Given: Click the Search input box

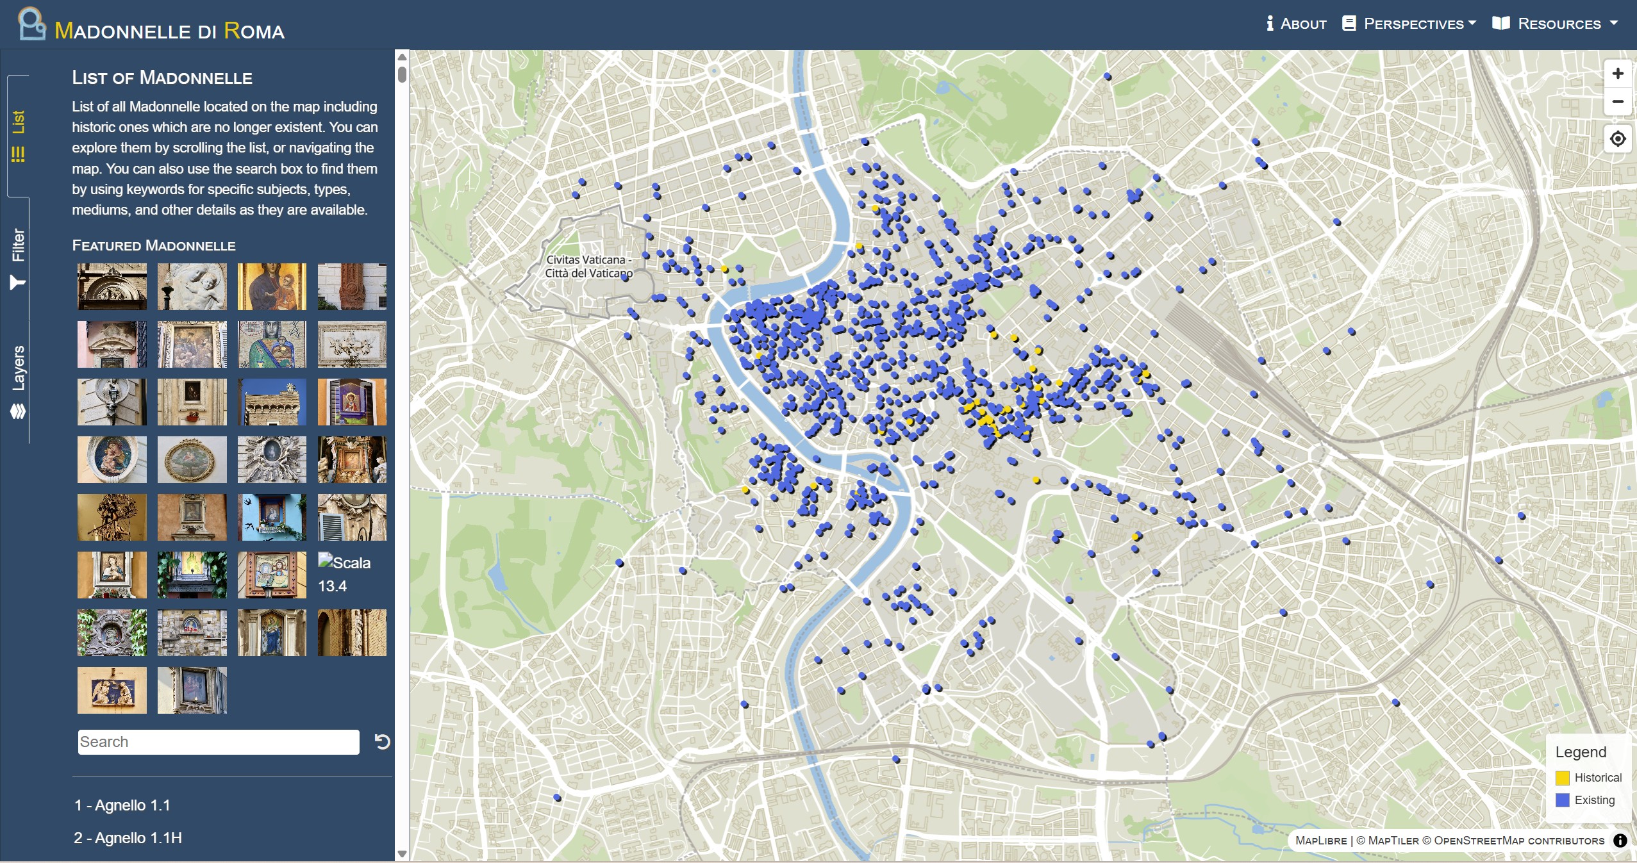Looking at the screenshot, I should click(x=218, y=741).
